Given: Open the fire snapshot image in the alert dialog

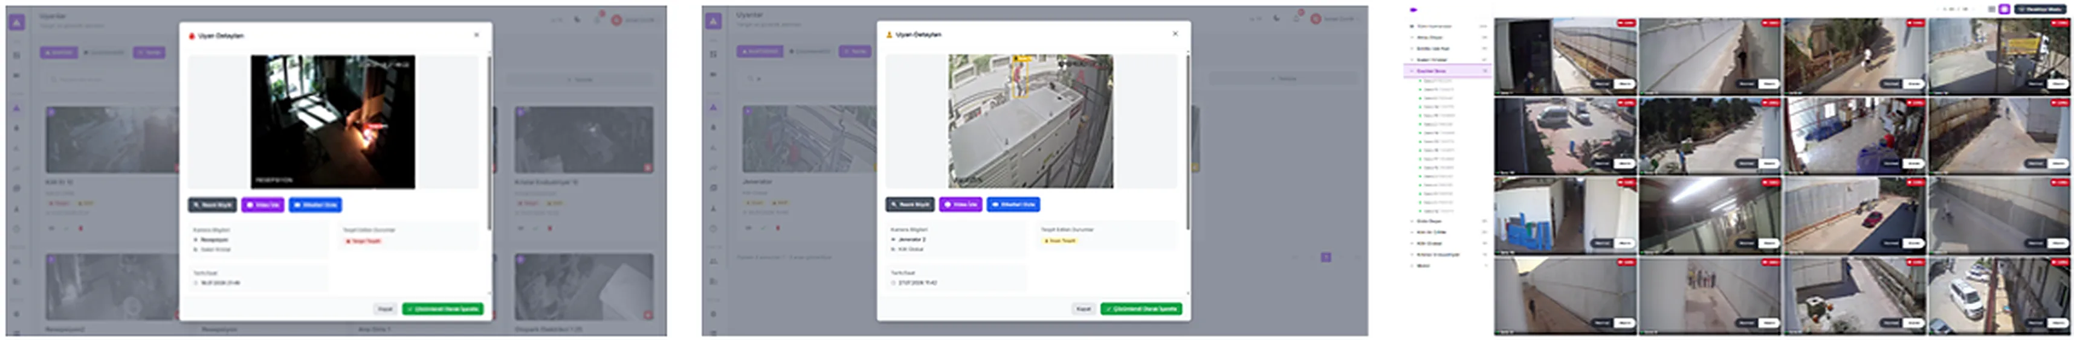Looking at the screenshot, I should point(332,121).
